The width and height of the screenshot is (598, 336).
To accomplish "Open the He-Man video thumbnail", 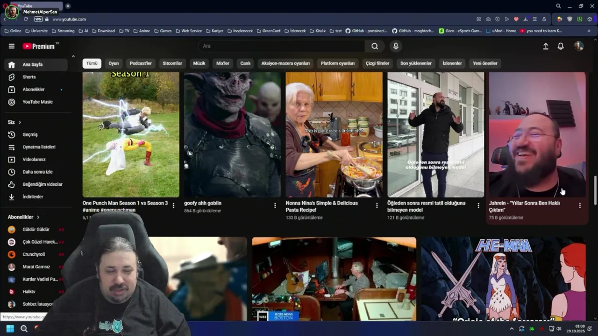I will pos(503,279).
